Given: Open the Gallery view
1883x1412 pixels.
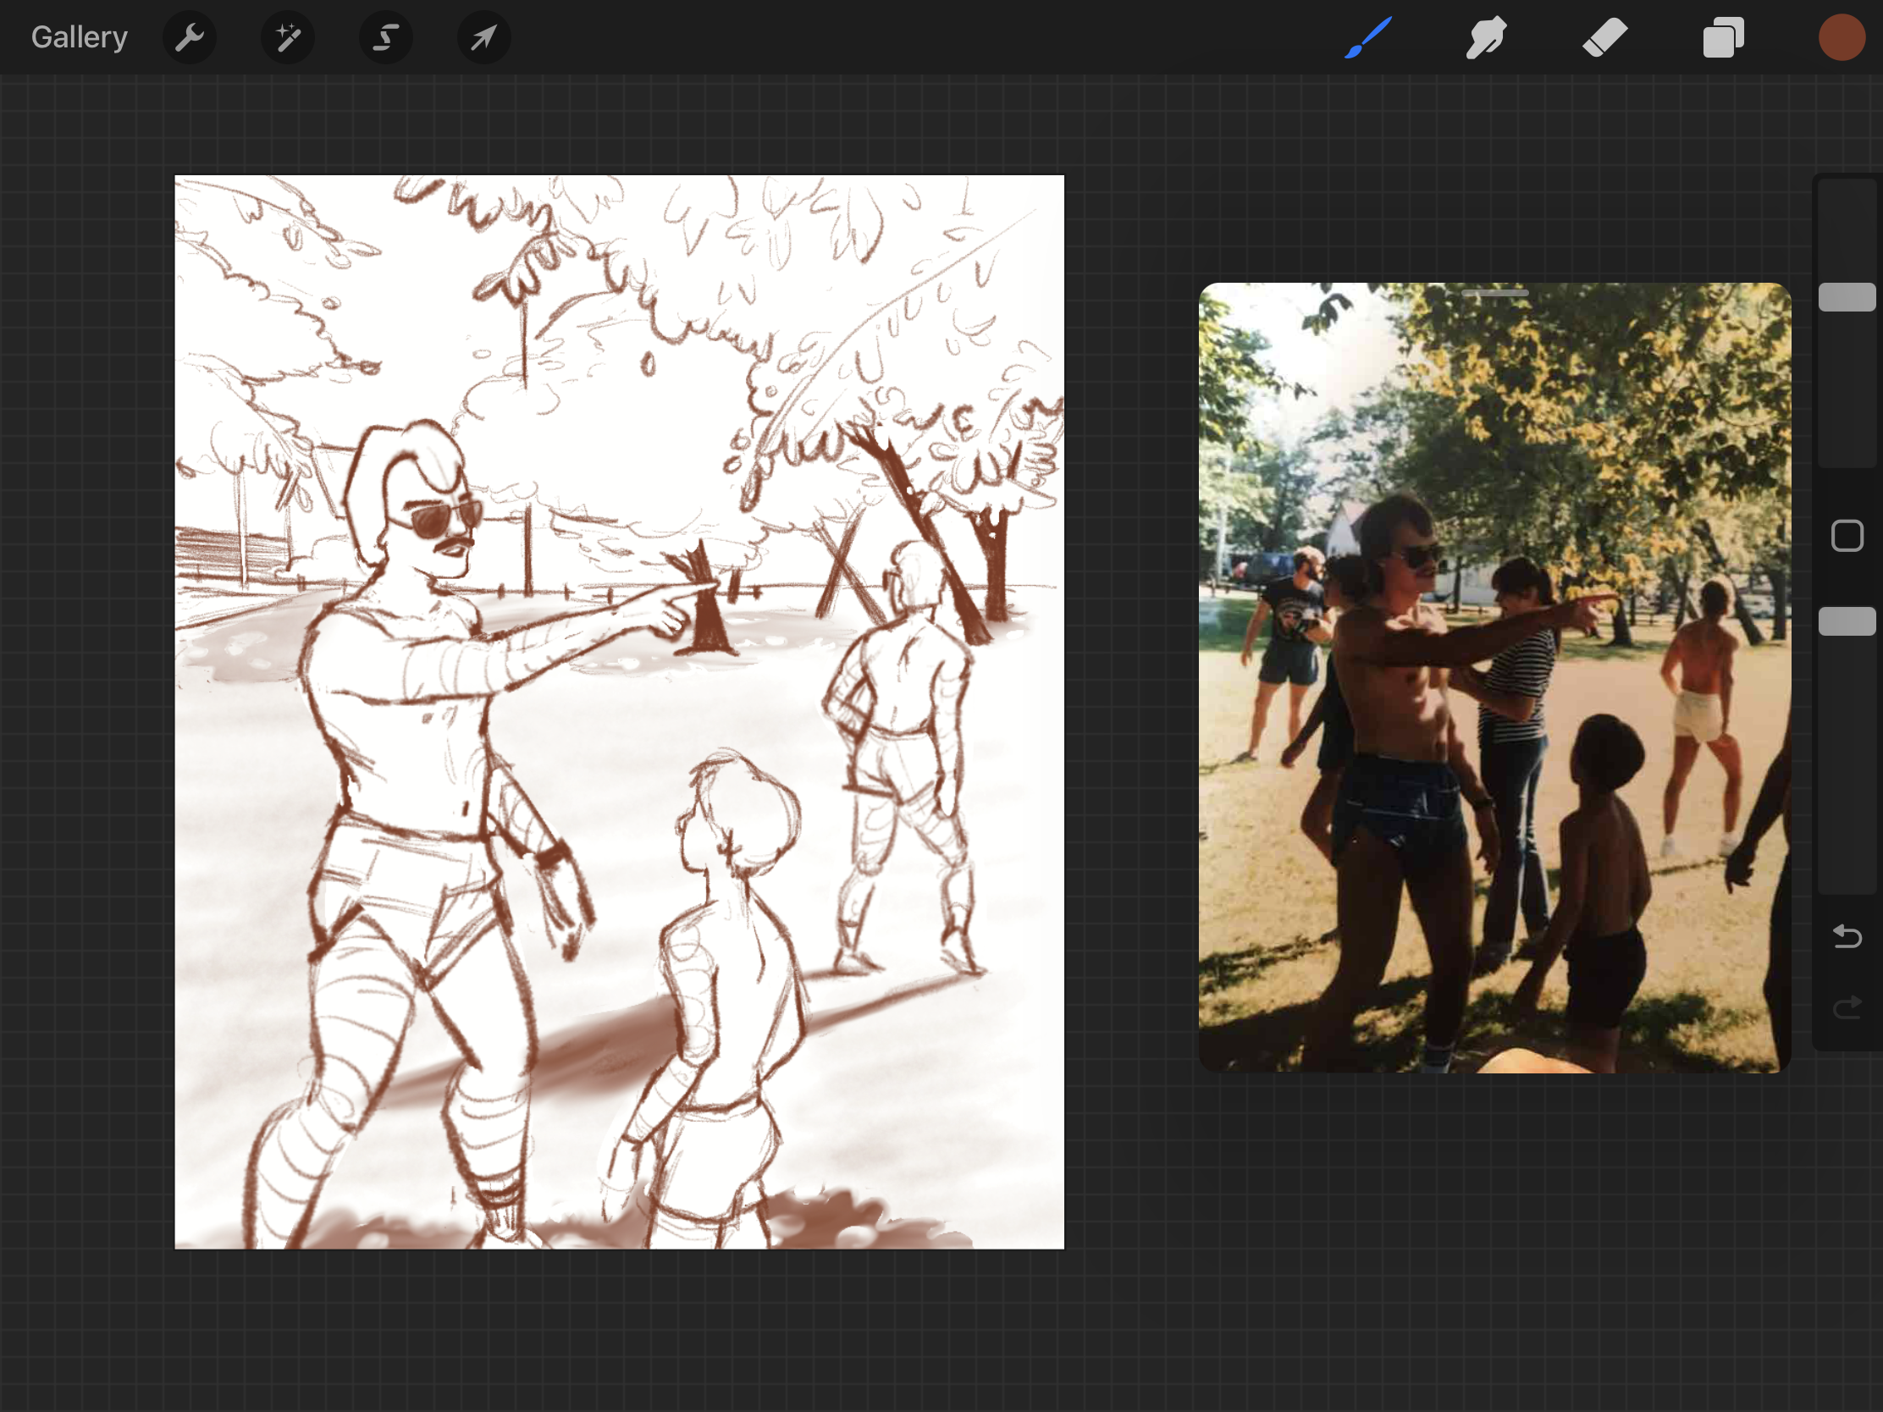Looking at the screenshot, I should pyautogui.click(x=80, y=37).
